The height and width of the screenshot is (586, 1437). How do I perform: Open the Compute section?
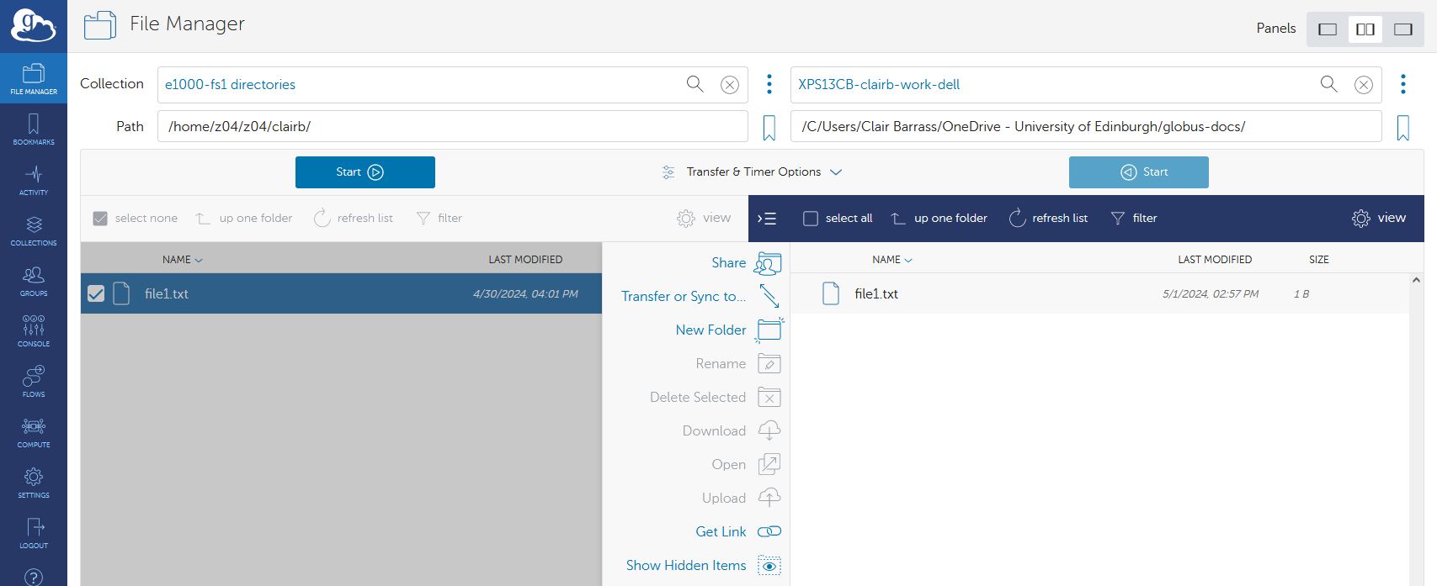pos(34,432)
